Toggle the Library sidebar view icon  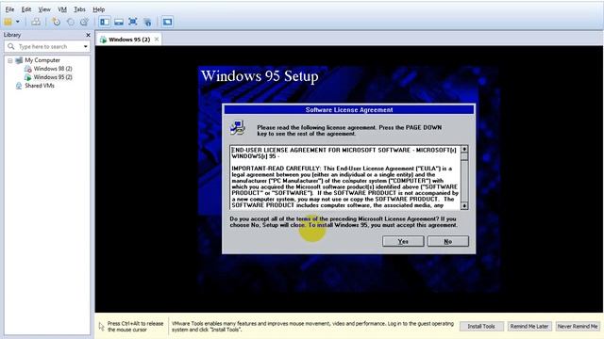(x=105, y=22)
